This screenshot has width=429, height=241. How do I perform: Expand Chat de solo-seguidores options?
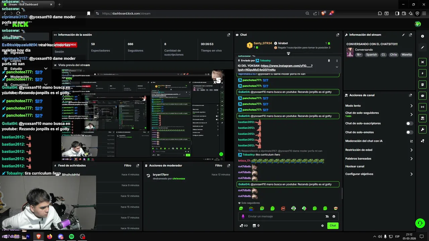pyautogui.click(x=412, y=114)
